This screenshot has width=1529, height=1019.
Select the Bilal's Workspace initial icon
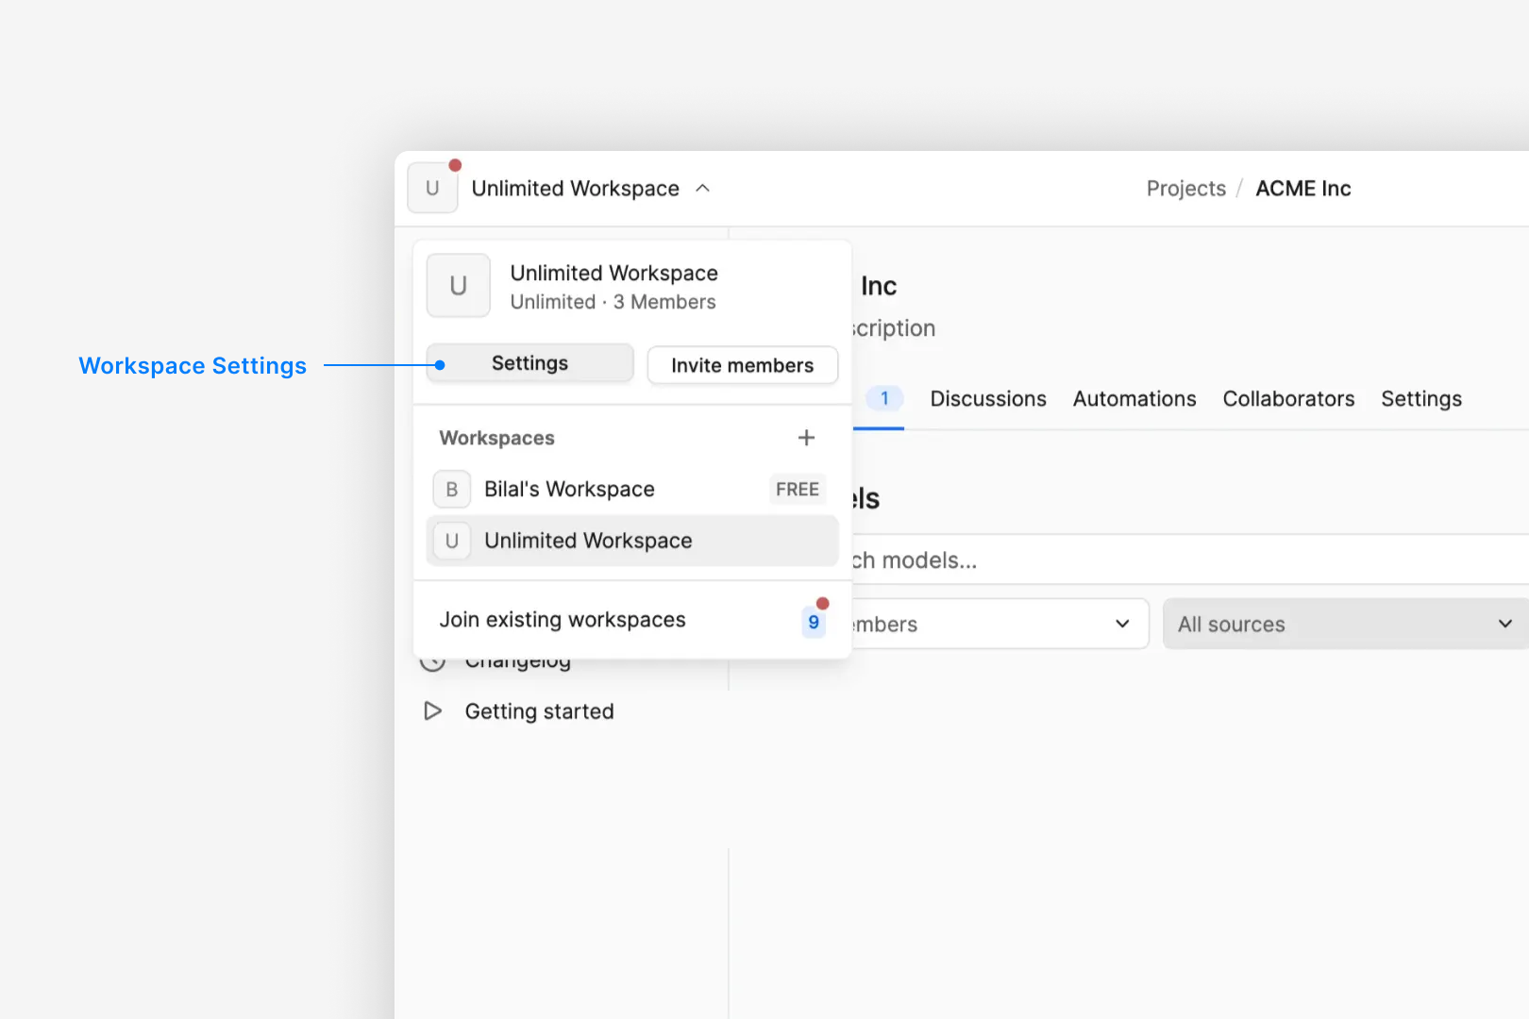click(x=451, y=489)
